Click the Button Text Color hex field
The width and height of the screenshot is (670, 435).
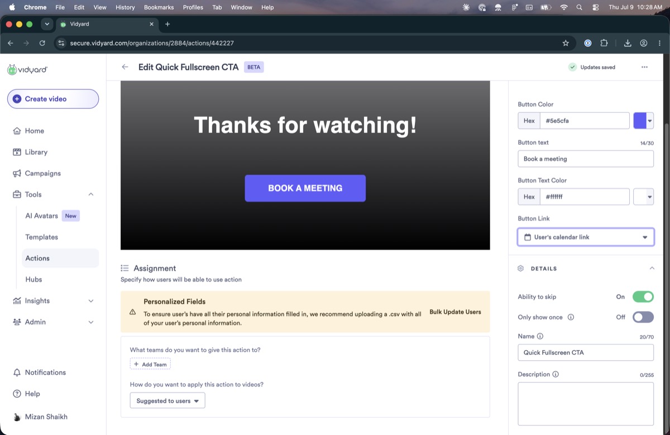point(585,197)
